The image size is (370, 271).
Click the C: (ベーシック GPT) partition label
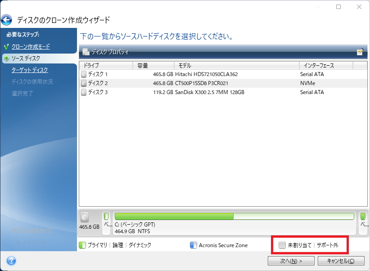point(135,224)
